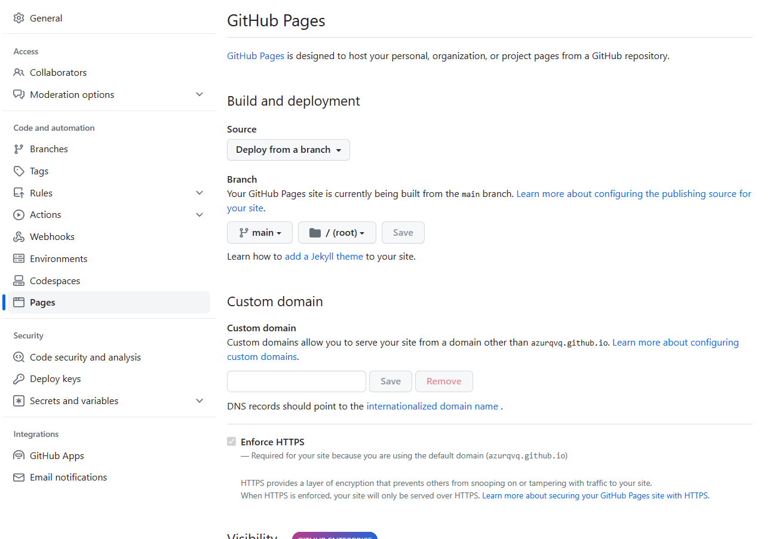Open 'add a Jekyll theme' link
The image size is (770, 539).
click(324, 257)
